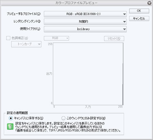153x140 pixels.
Task: Open the トーンカーブ dropdown
Action: click(26, 44)
